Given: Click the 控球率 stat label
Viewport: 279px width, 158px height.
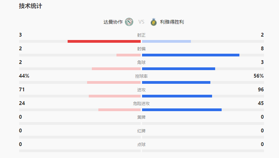Looking at the screenshot, I should [x=141, y=76].
